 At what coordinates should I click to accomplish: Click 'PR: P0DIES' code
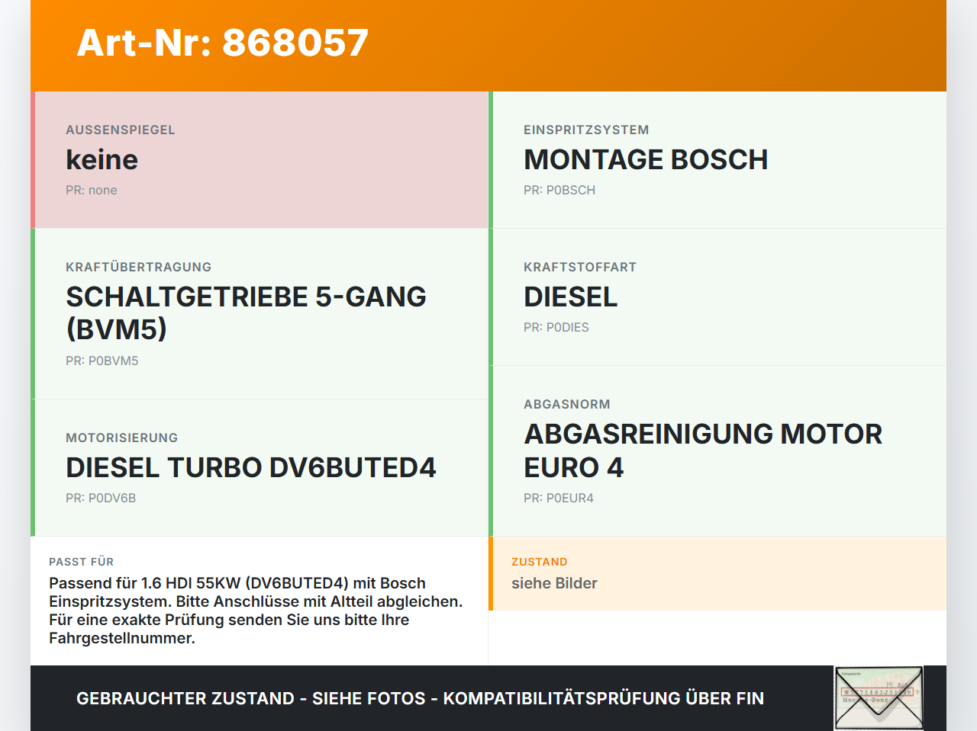pyautogui.click(x=556, y=327)
